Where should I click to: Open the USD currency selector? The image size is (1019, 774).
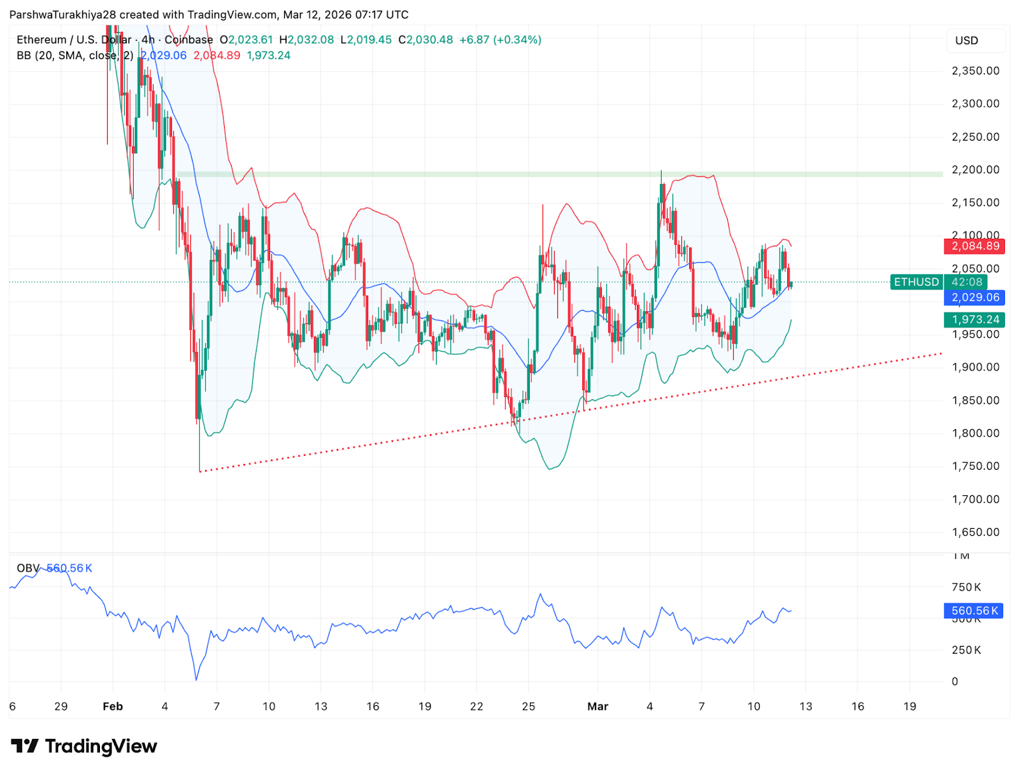coord(966,41)
